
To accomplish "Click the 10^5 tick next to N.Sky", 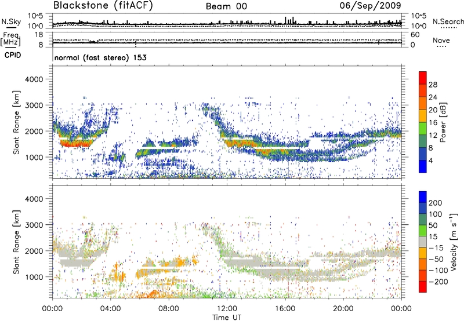I will [35, 16].
